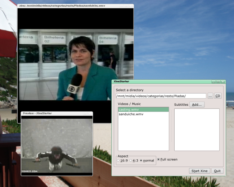Viewport: 234px width, 187px height.
Task: Toggle the Full screen checkbox
Action: 158,159
